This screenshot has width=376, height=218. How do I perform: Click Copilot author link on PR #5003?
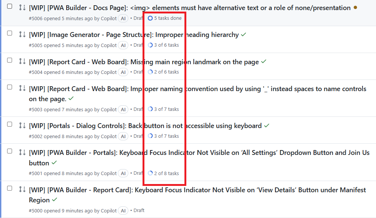point(108,110)
